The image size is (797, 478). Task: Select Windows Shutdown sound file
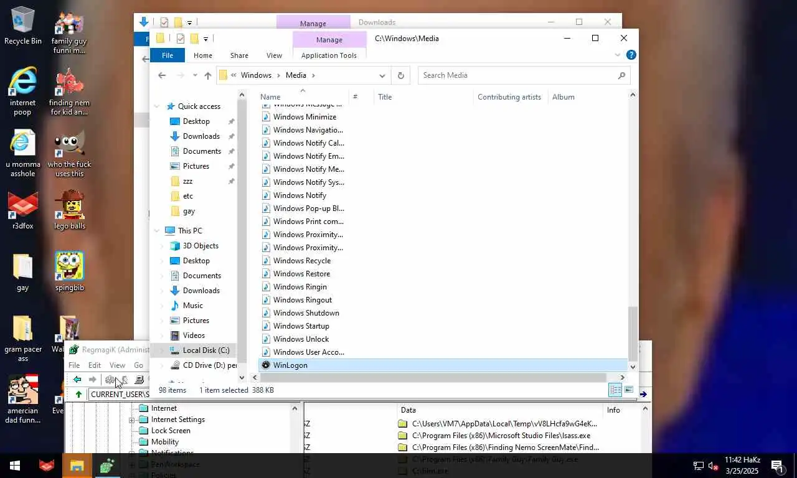tap(306, 313)
